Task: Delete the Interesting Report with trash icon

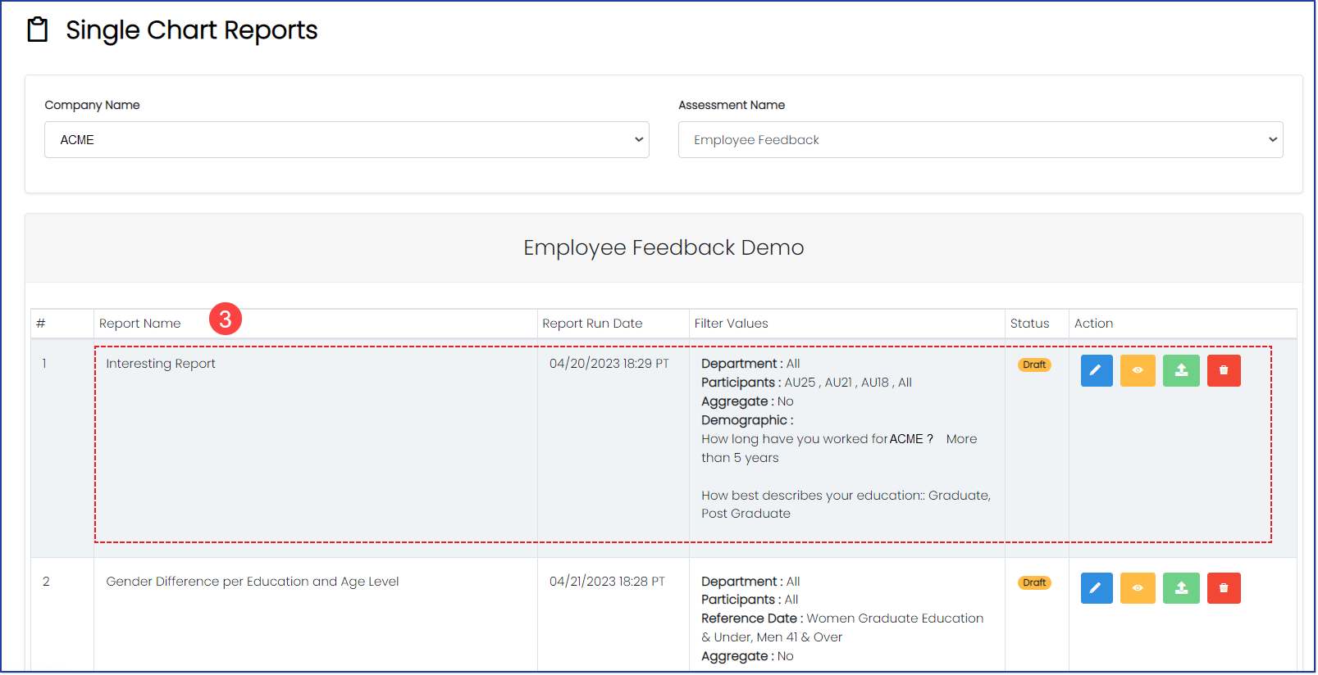Action: (x=1224, y=370)
